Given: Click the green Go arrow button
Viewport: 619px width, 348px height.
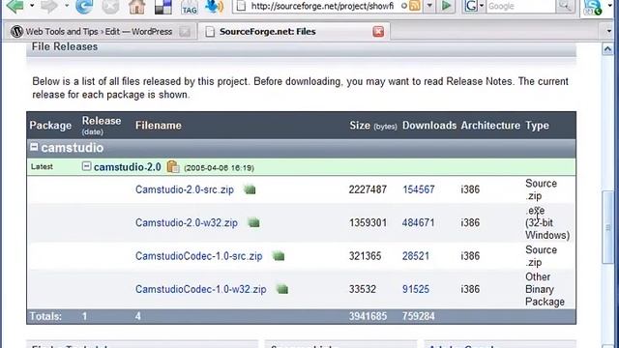Looking at the screenshot, I should [446, 6].
